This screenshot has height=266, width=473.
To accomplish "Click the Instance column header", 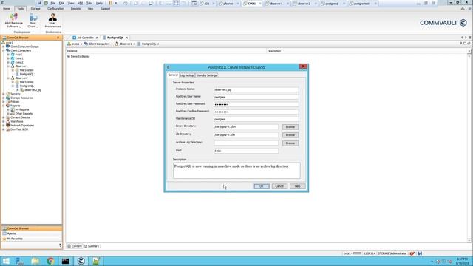I will tap(166, 51).
